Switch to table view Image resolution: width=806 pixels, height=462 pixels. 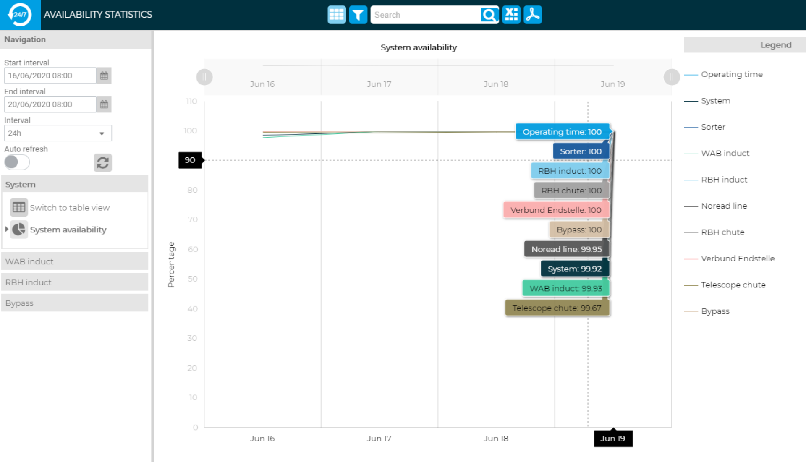[69, 207]
